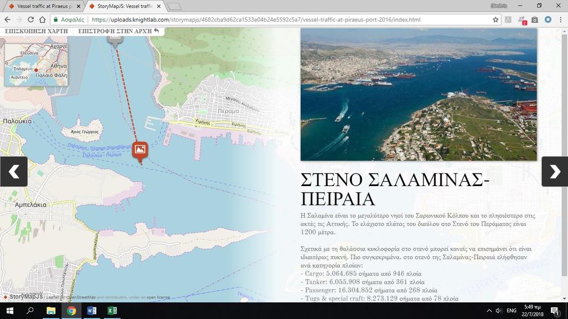
Task: Open Windows taskbar search
Action: pyautogui.click(x=30, y=311)
